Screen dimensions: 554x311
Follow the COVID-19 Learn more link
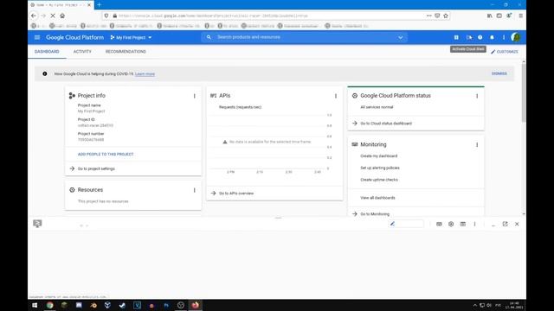[x=145, y=74]
